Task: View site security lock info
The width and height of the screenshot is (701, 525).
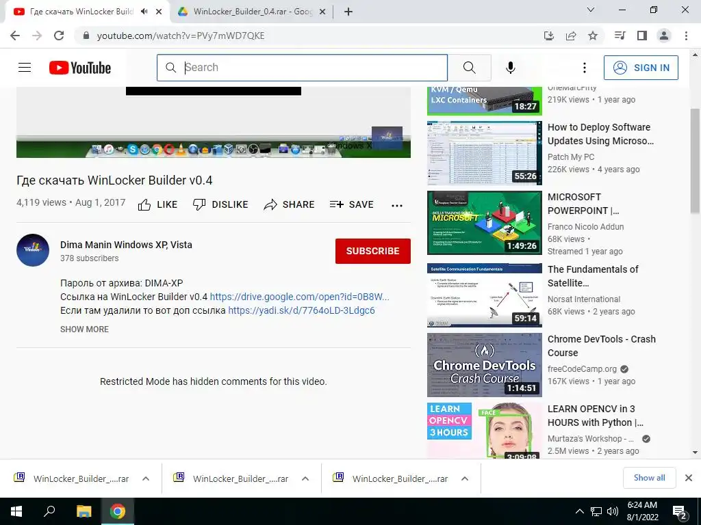Action: (x=86, y=36)
